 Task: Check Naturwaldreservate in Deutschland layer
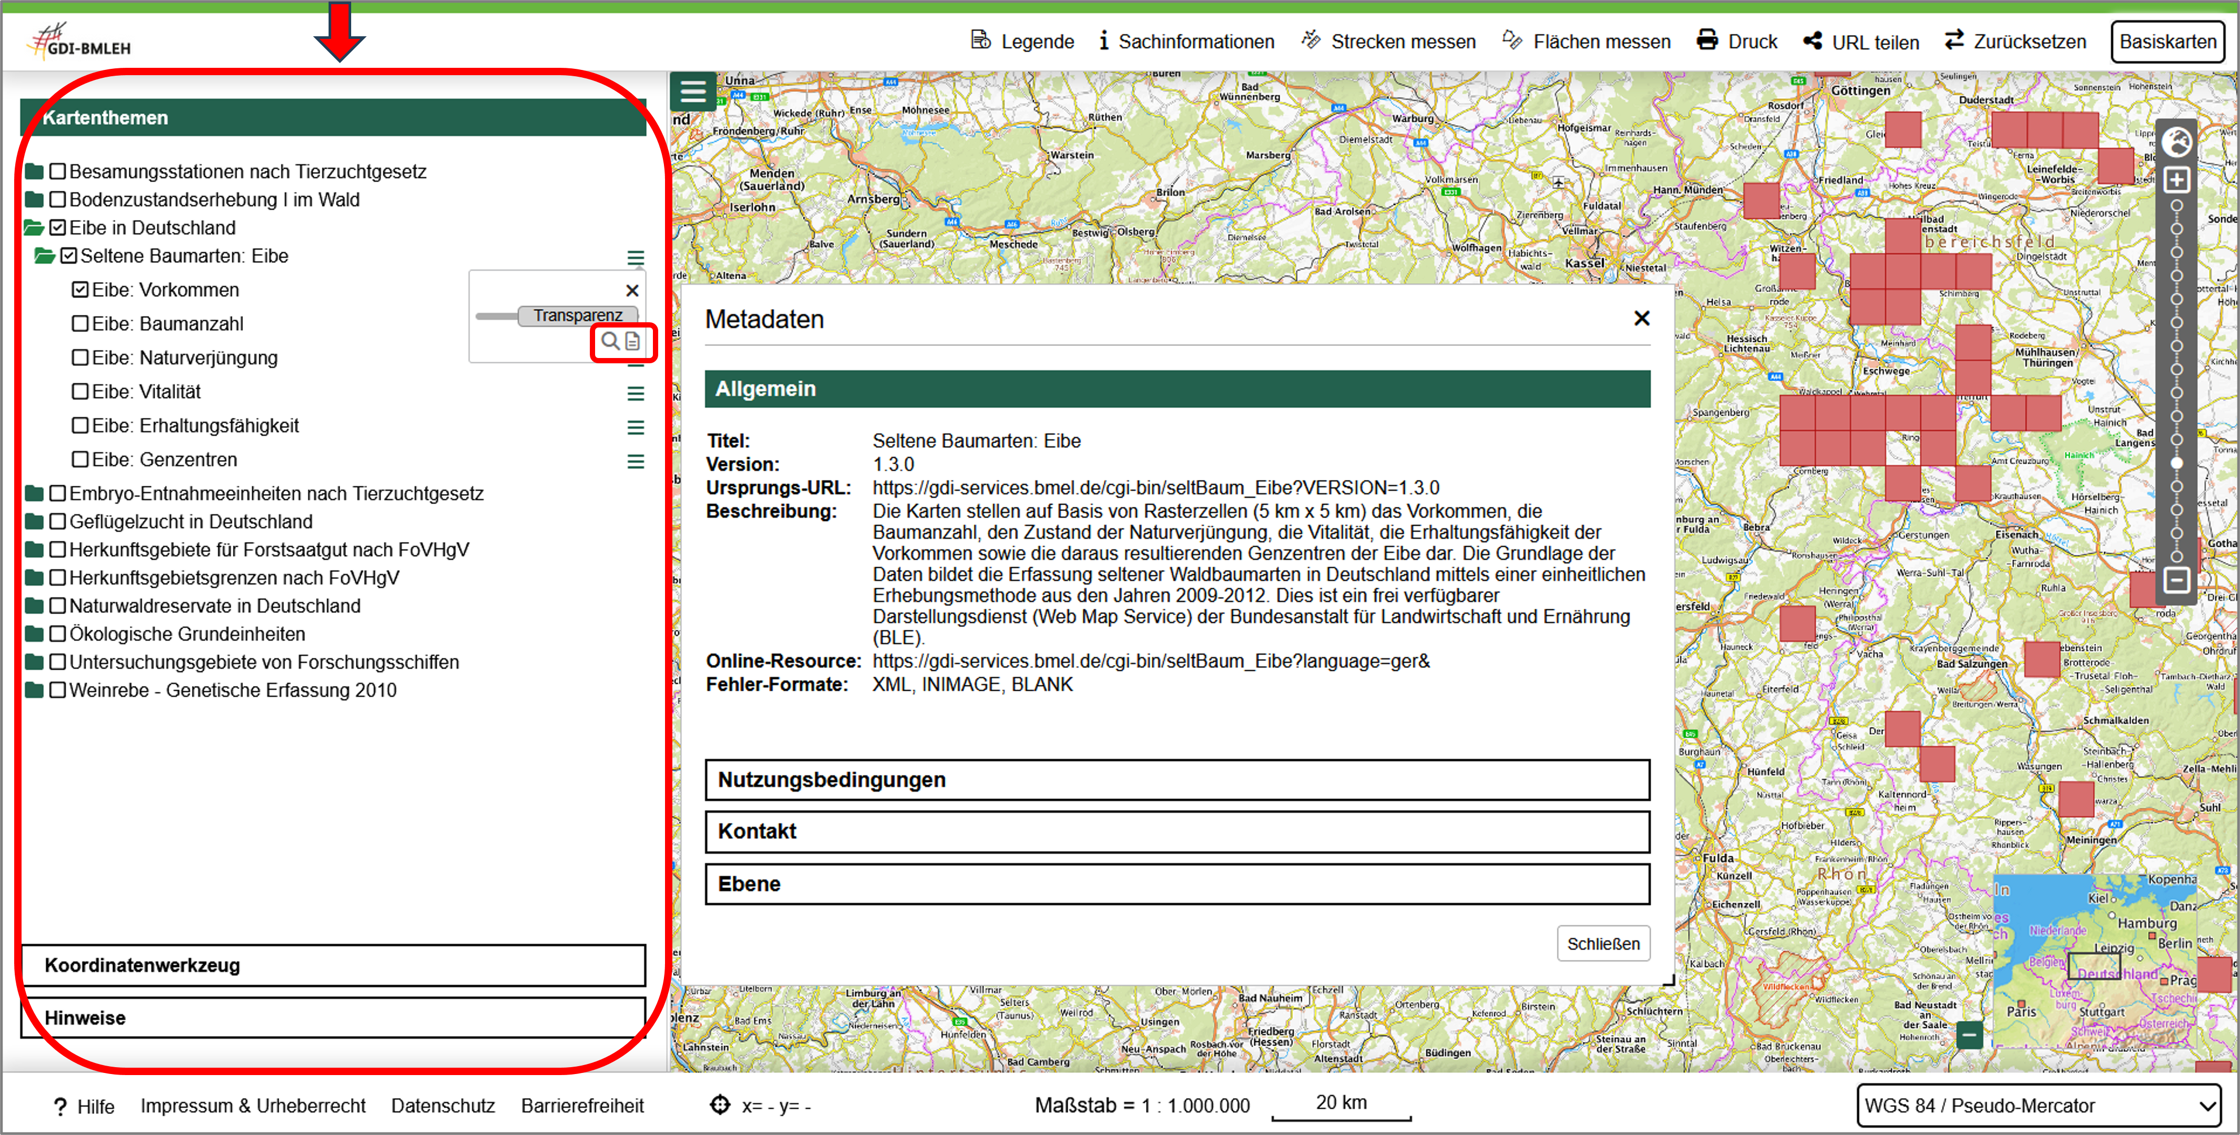(x=57, y=606)
